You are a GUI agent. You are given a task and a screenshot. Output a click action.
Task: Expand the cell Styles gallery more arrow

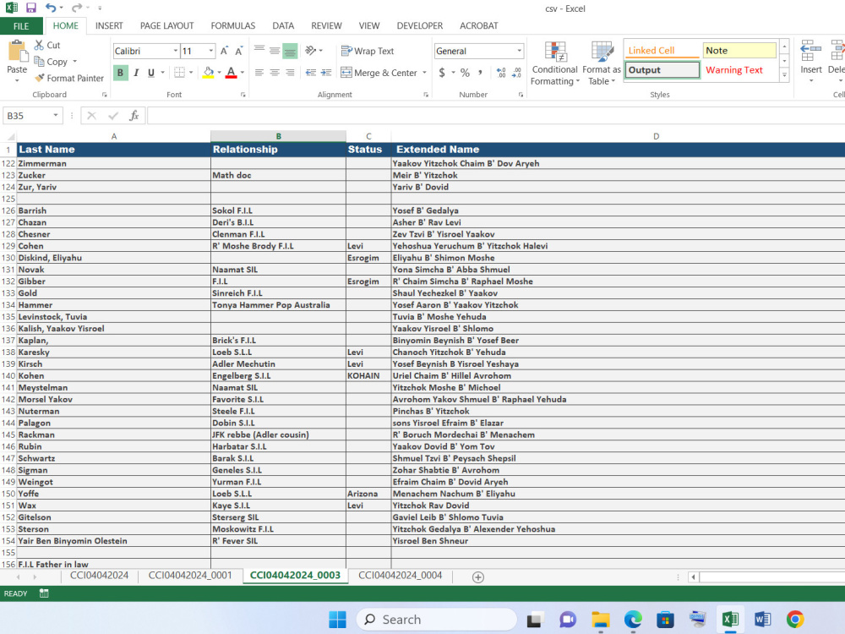(785, 75)
